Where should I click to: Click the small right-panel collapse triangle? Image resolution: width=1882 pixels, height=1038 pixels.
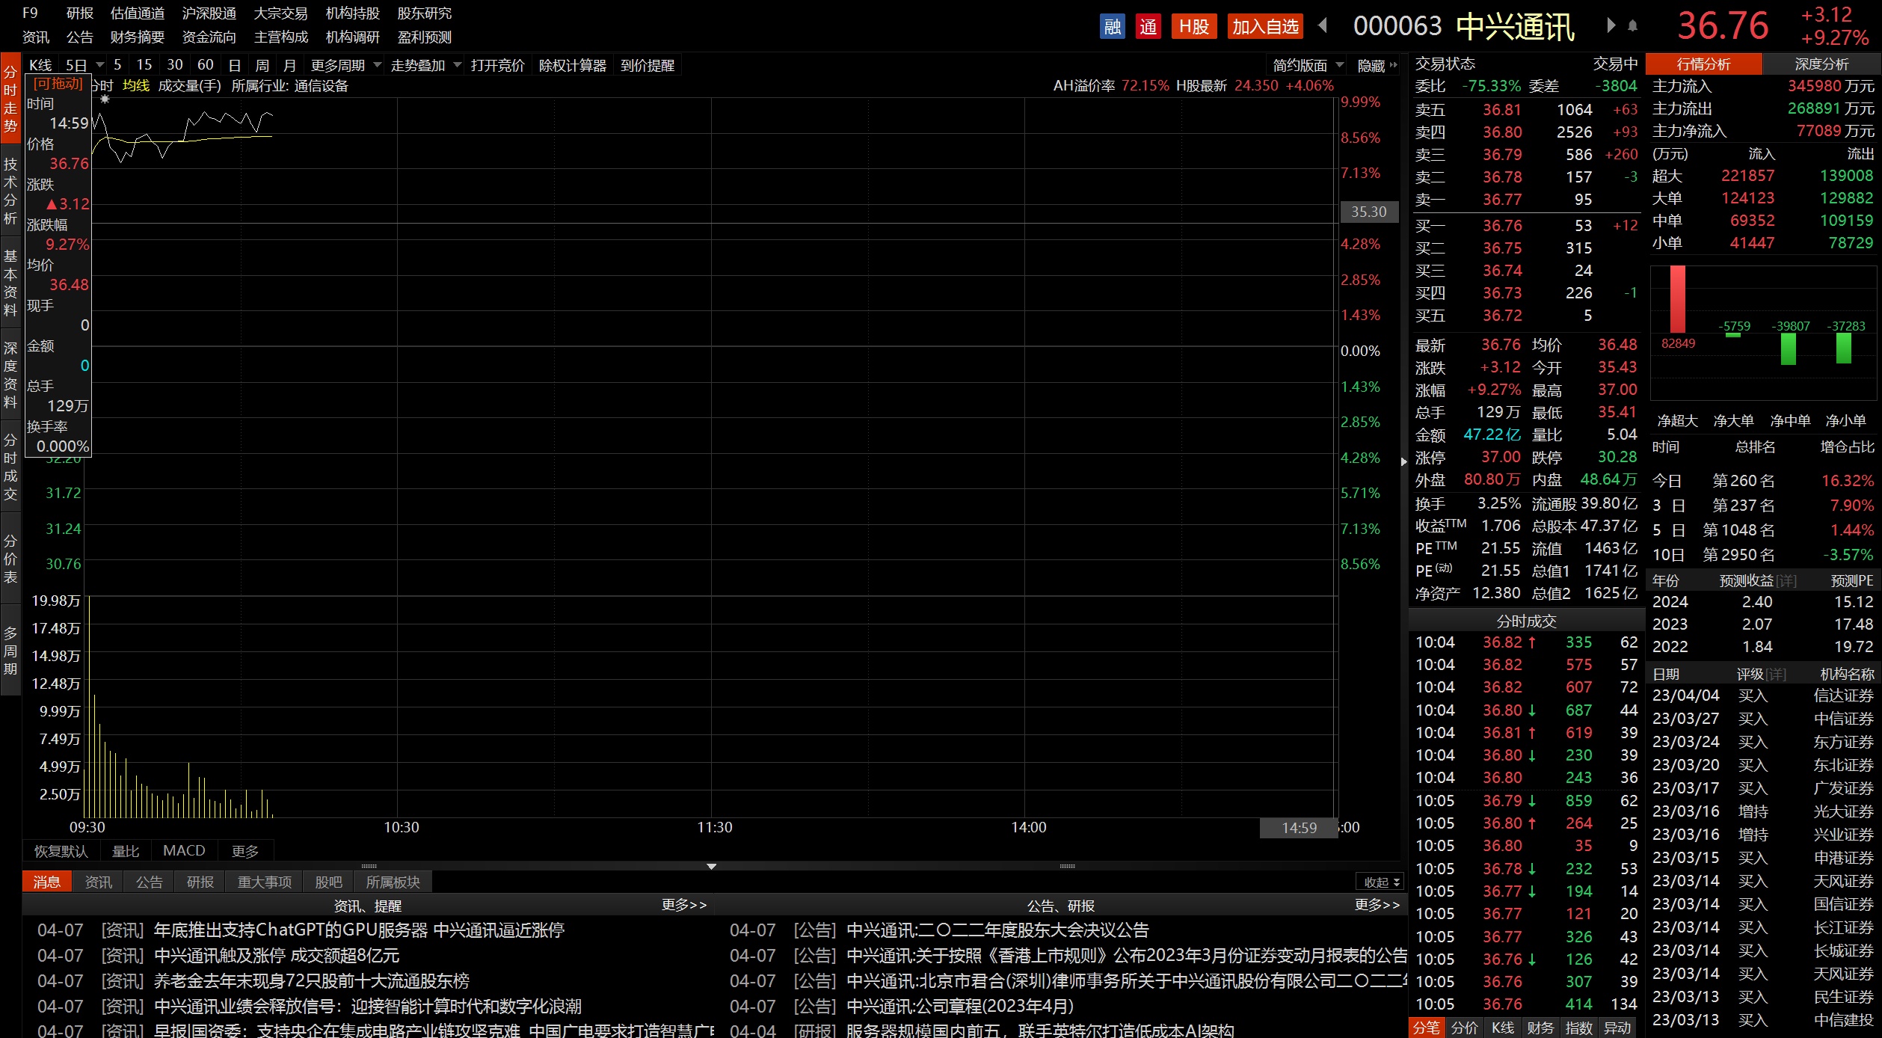(1403, 461)
